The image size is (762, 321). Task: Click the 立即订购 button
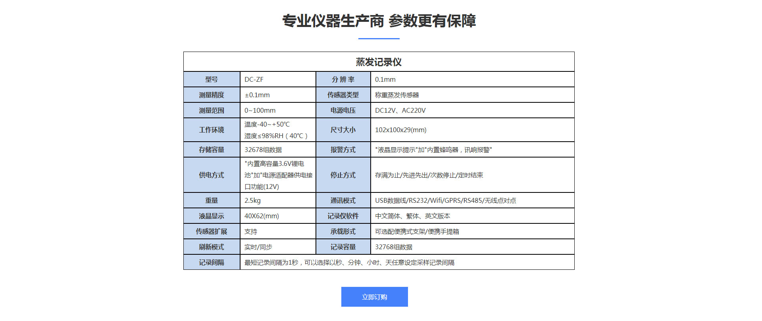(x=374, y=297)
